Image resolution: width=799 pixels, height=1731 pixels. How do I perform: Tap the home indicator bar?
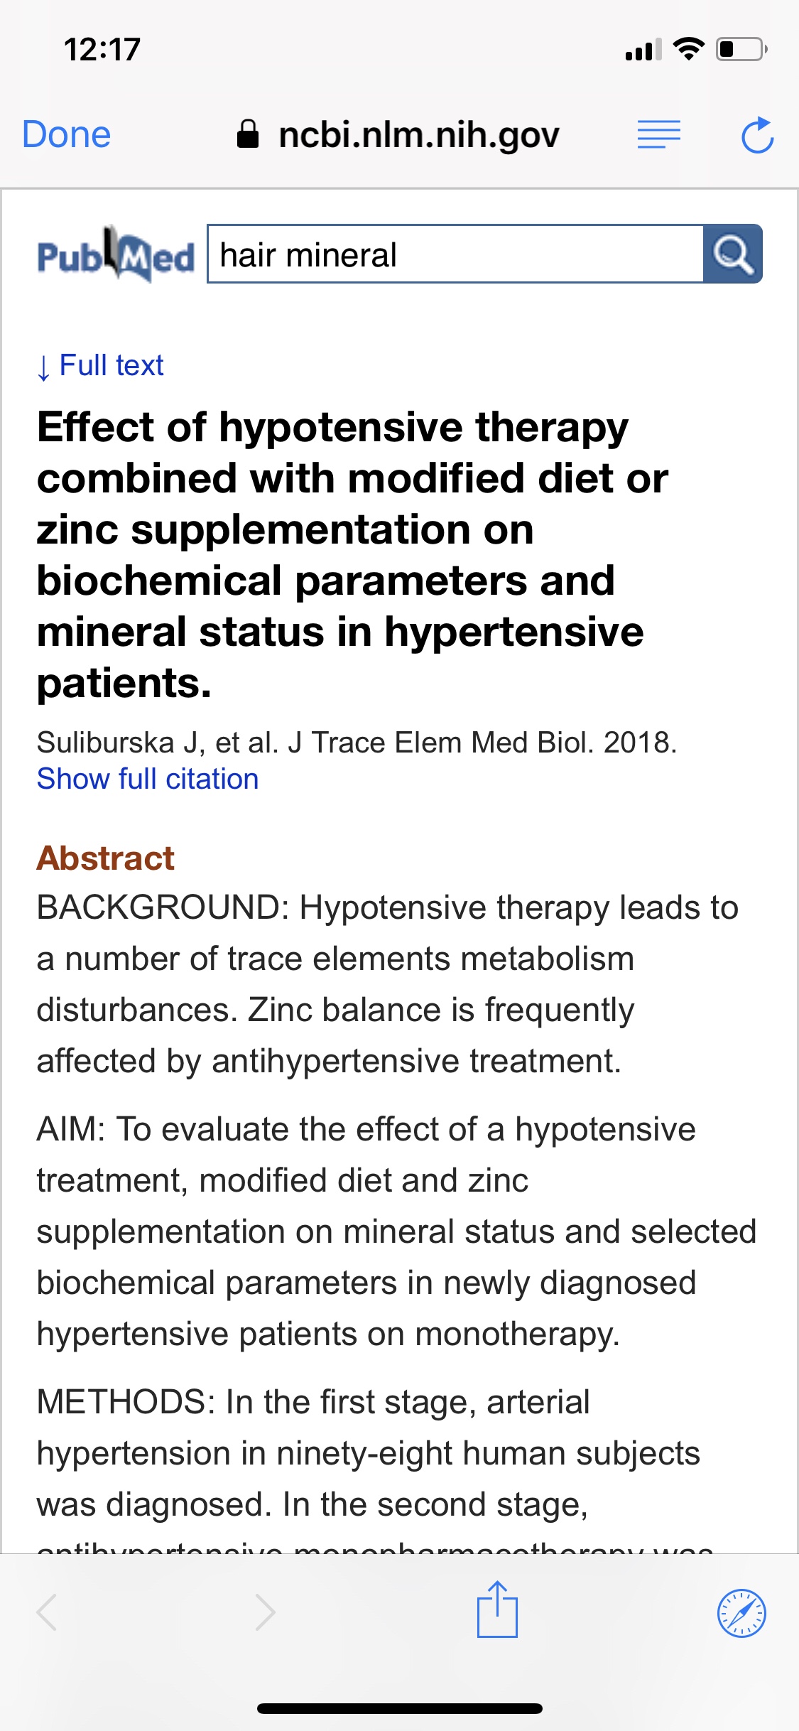[x=399, y=1708]
